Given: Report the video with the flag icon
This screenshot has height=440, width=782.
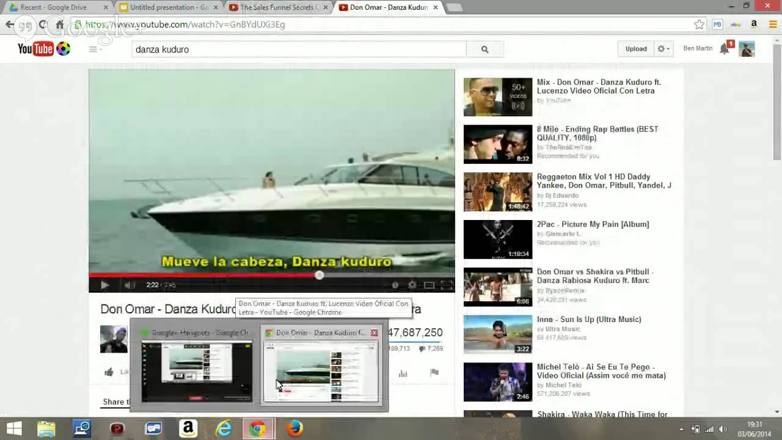Looking at the screenshot, I should [x=434, y=373].
